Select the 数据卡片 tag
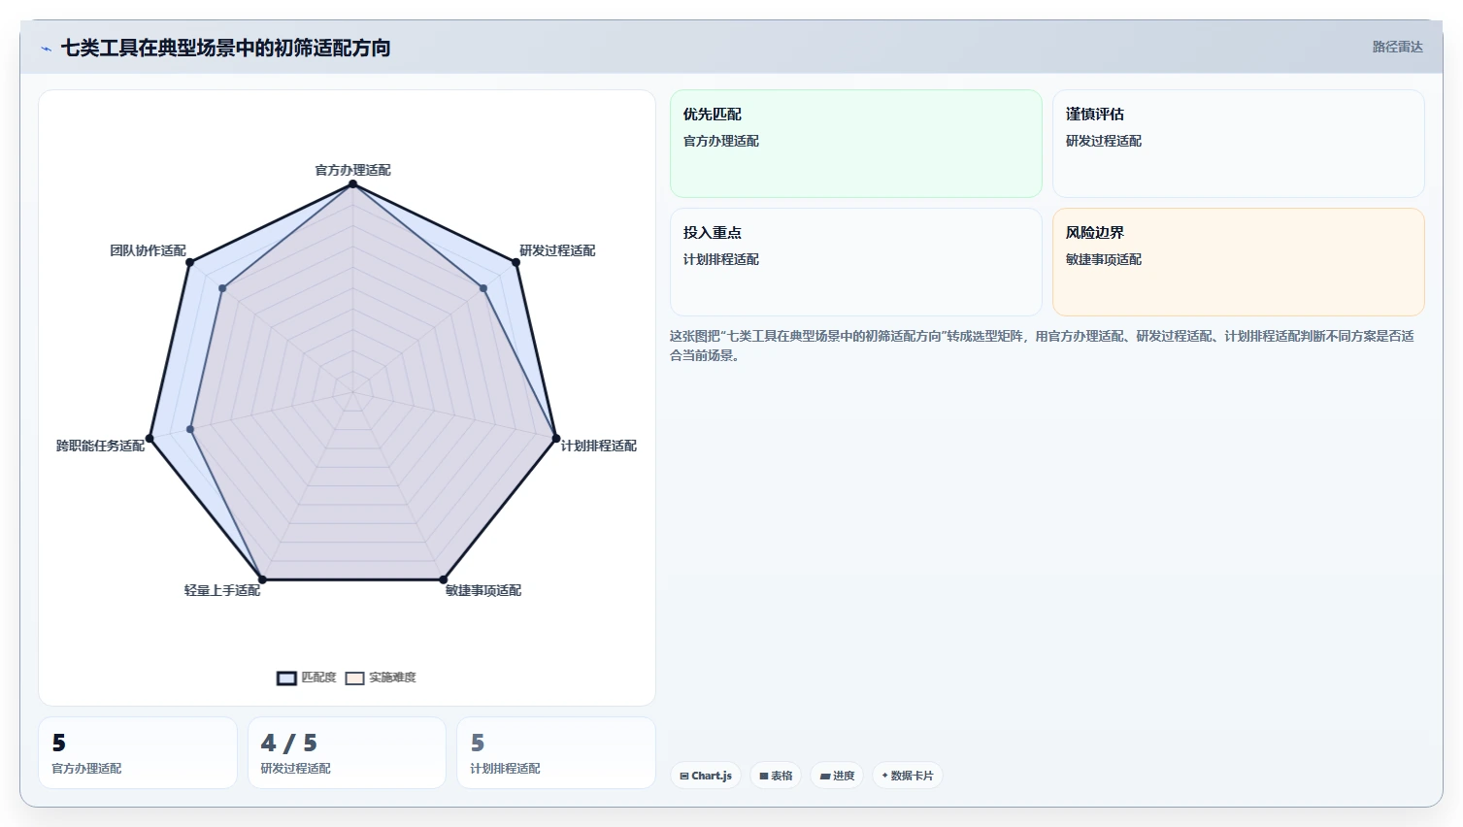Screen dimensions: 1463x827 tap(907, 776)
